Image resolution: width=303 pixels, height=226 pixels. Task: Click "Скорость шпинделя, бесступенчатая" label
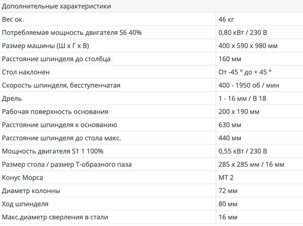click(x=61, y=86)
